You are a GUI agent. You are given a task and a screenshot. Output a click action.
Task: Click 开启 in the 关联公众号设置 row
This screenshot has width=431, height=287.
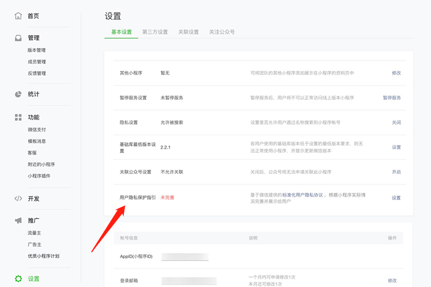tap(396, 172)
